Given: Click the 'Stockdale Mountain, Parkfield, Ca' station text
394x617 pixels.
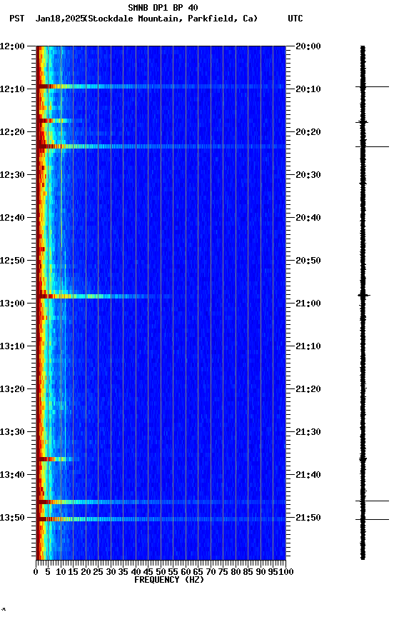Looking at the screenshot, I should point(171,19).
